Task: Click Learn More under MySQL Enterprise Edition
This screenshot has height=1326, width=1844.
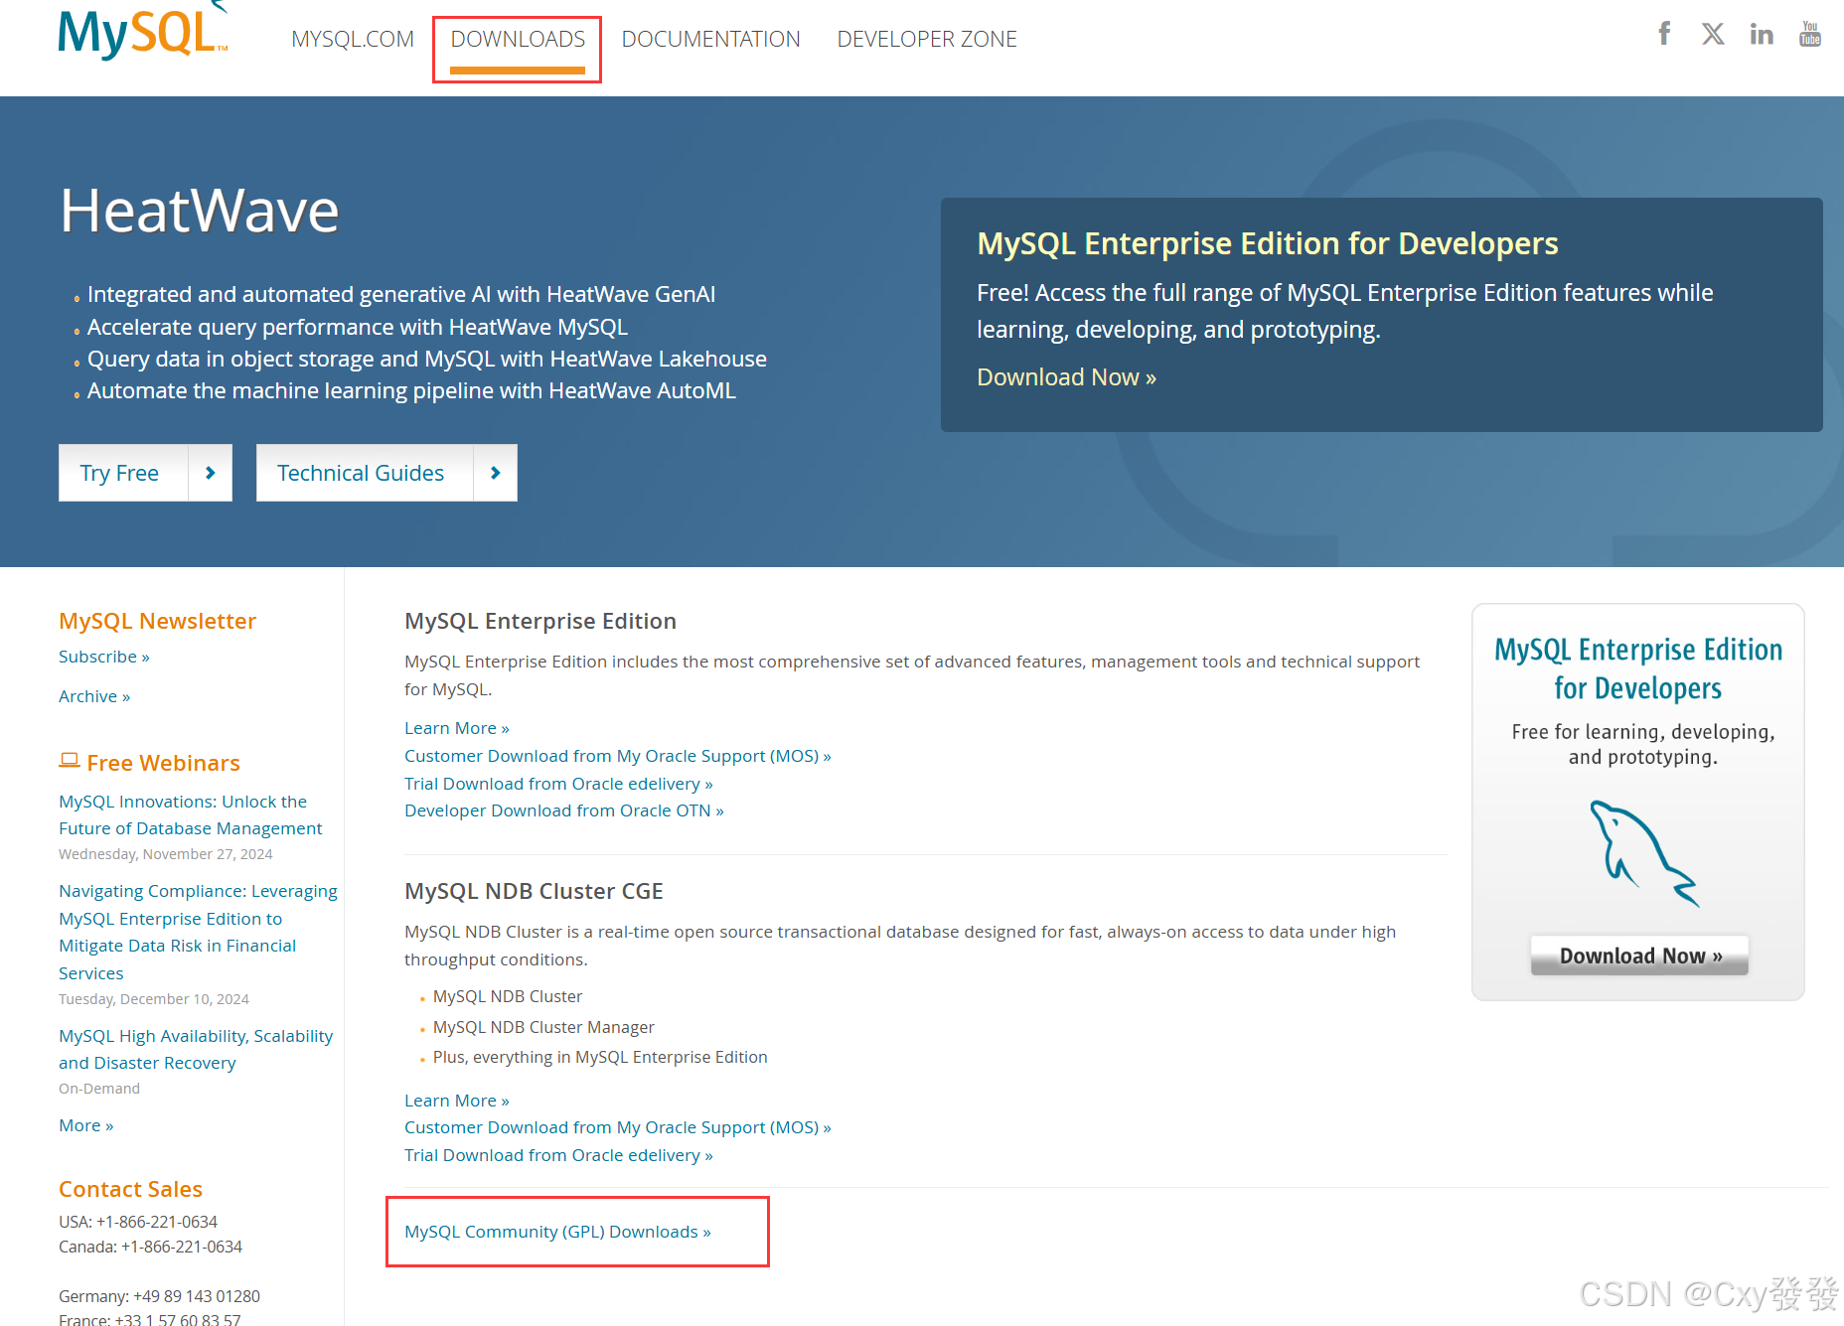Action: [457, 728]
